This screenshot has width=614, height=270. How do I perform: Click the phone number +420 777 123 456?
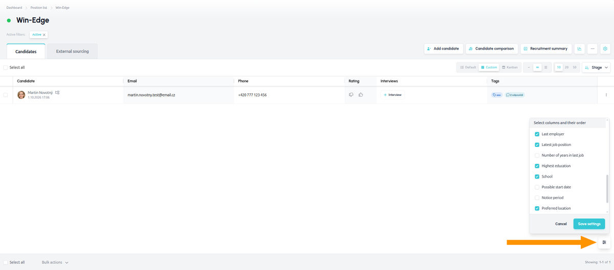click(x=252, y=95)
